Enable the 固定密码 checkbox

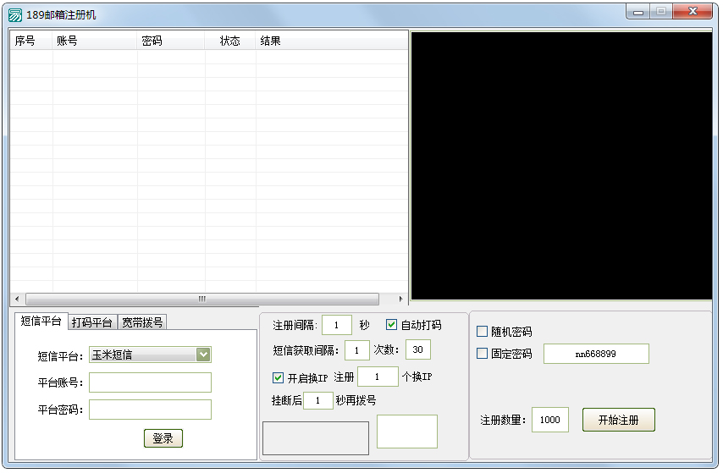point(482,353)
